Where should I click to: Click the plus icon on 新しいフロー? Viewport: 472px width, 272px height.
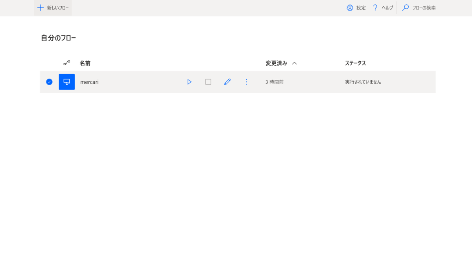point(41,7)
